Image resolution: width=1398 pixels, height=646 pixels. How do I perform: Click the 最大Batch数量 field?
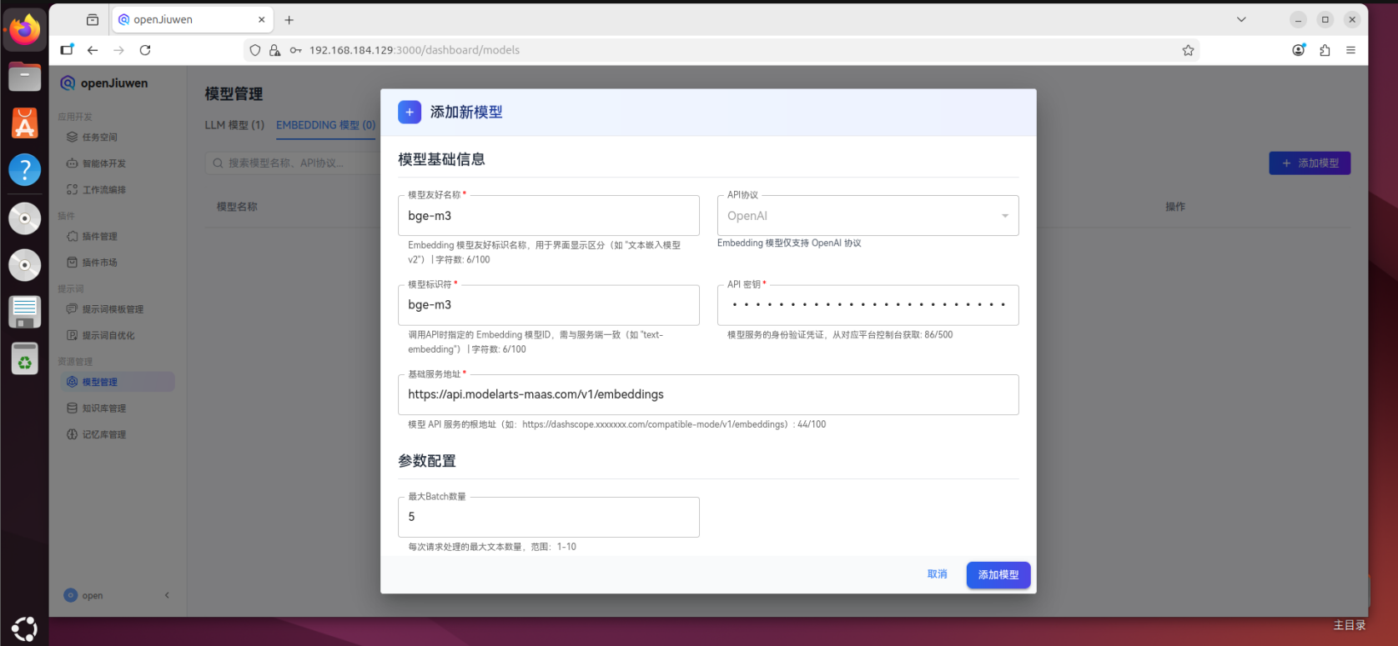point(549,517)
